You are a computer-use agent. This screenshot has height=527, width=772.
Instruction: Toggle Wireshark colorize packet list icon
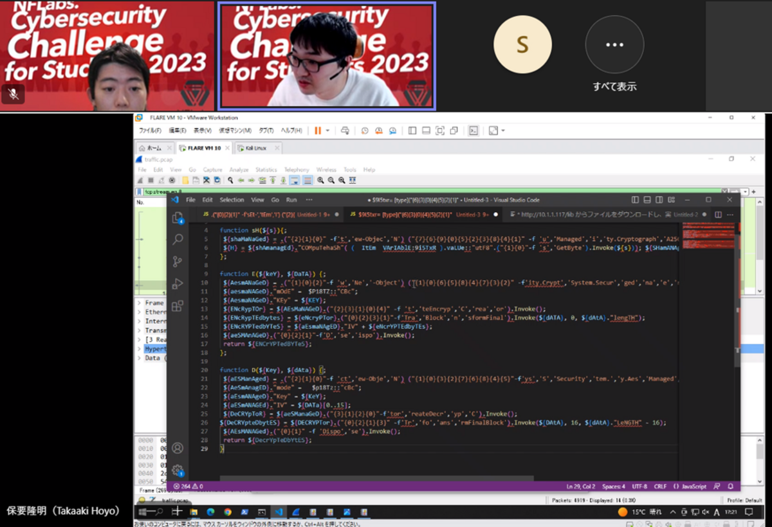pos(308,181)
